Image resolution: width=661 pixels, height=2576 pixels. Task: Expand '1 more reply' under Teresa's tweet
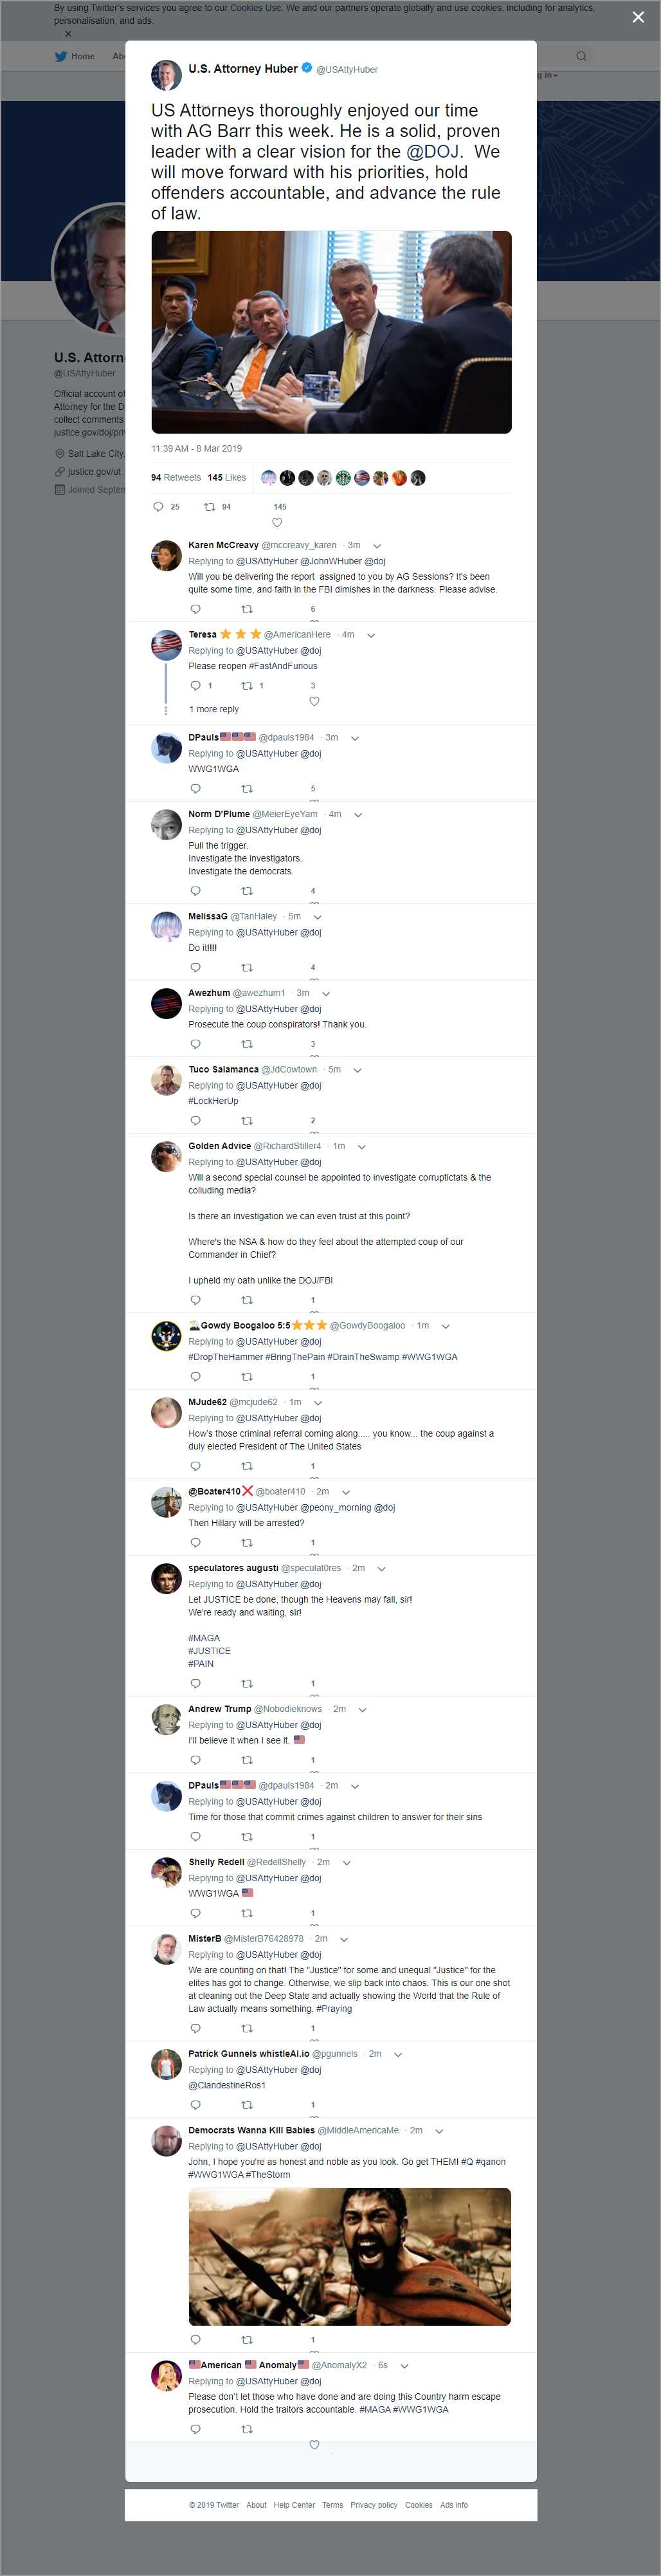[214, 709]
